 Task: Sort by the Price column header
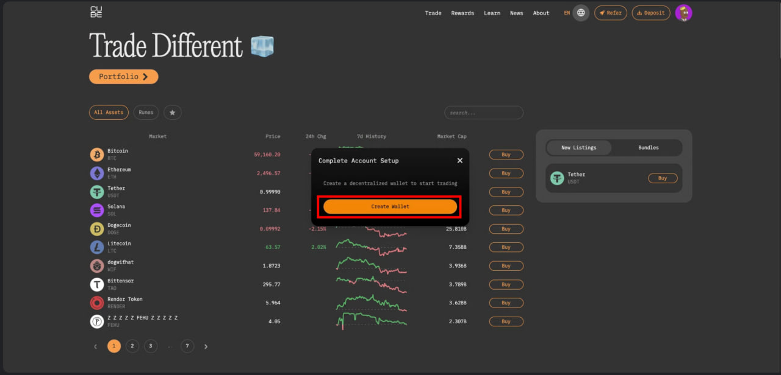pos(273,136)
